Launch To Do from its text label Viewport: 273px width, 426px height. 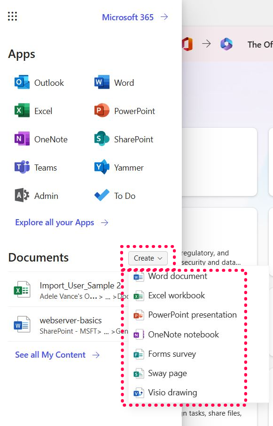pos(125,196)
